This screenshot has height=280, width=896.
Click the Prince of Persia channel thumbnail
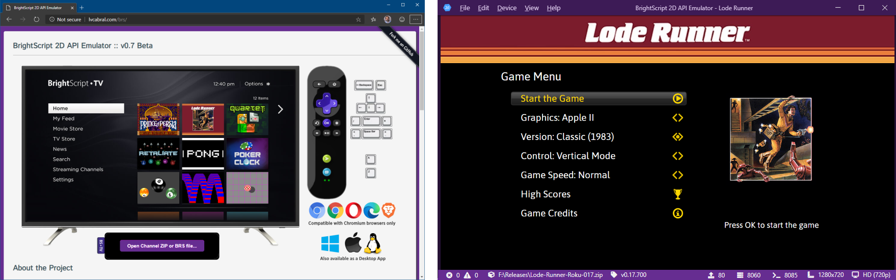[x=158, y=119]
